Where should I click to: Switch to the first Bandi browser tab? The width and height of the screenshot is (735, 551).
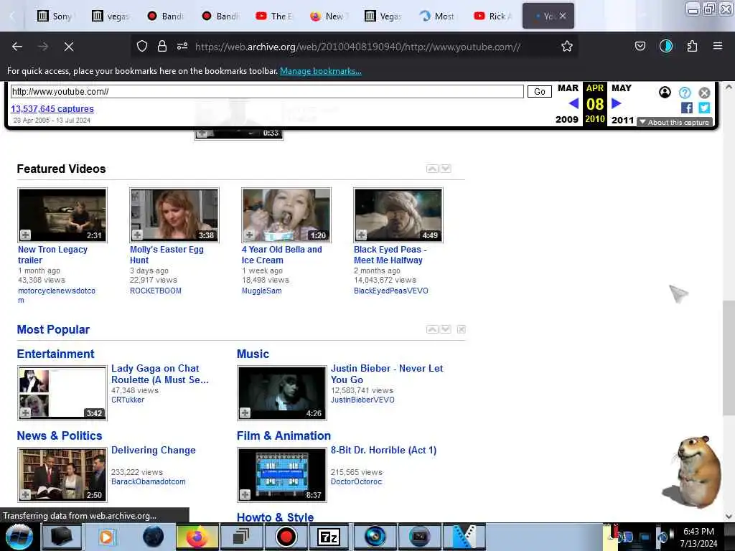(165, 16)
